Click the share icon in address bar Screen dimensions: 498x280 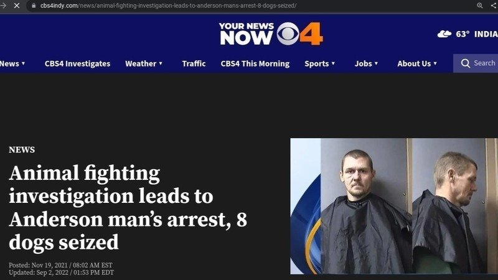click(494, 6)
